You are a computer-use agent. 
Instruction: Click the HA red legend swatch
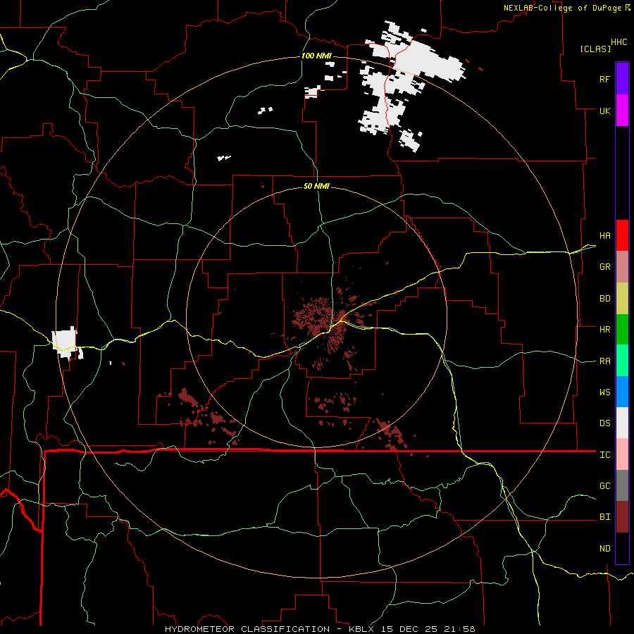tap(622, 235)
